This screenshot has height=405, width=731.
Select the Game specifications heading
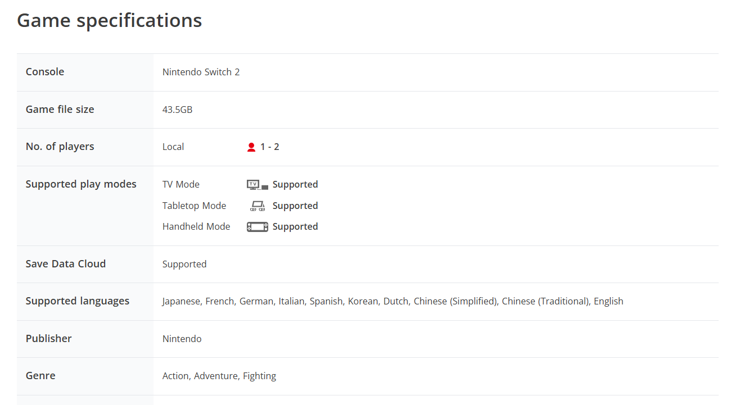(110, 20)
